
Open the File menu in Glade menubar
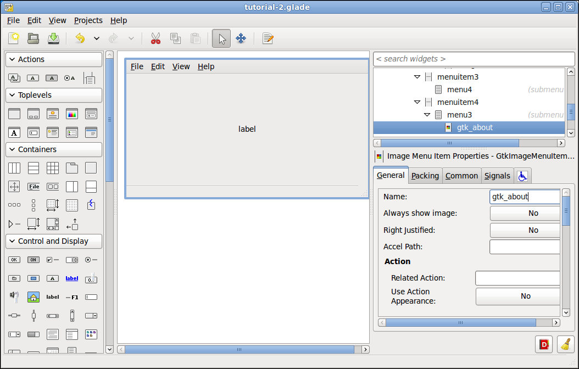13,20
